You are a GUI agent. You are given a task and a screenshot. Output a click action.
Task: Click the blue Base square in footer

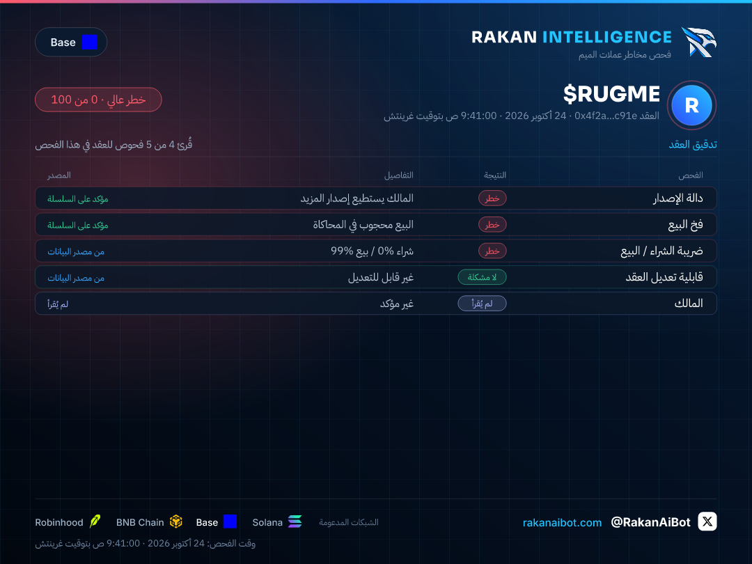[x=230, y=522]
